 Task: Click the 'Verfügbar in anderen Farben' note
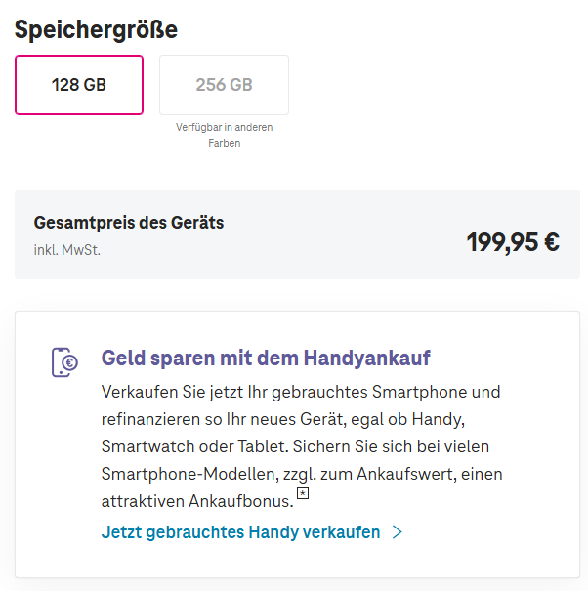click(224, 135)
